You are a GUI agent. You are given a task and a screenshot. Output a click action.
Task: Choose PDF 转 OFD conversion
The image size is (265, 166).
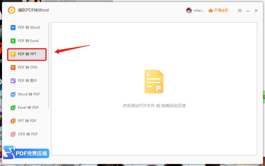coord(27,67)
